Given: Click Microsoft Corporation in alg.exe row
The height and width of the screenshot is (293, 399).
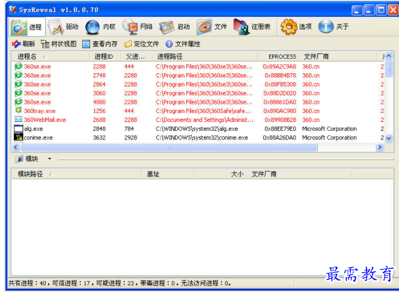Looking at the screenshot, I should pos(329,129).
